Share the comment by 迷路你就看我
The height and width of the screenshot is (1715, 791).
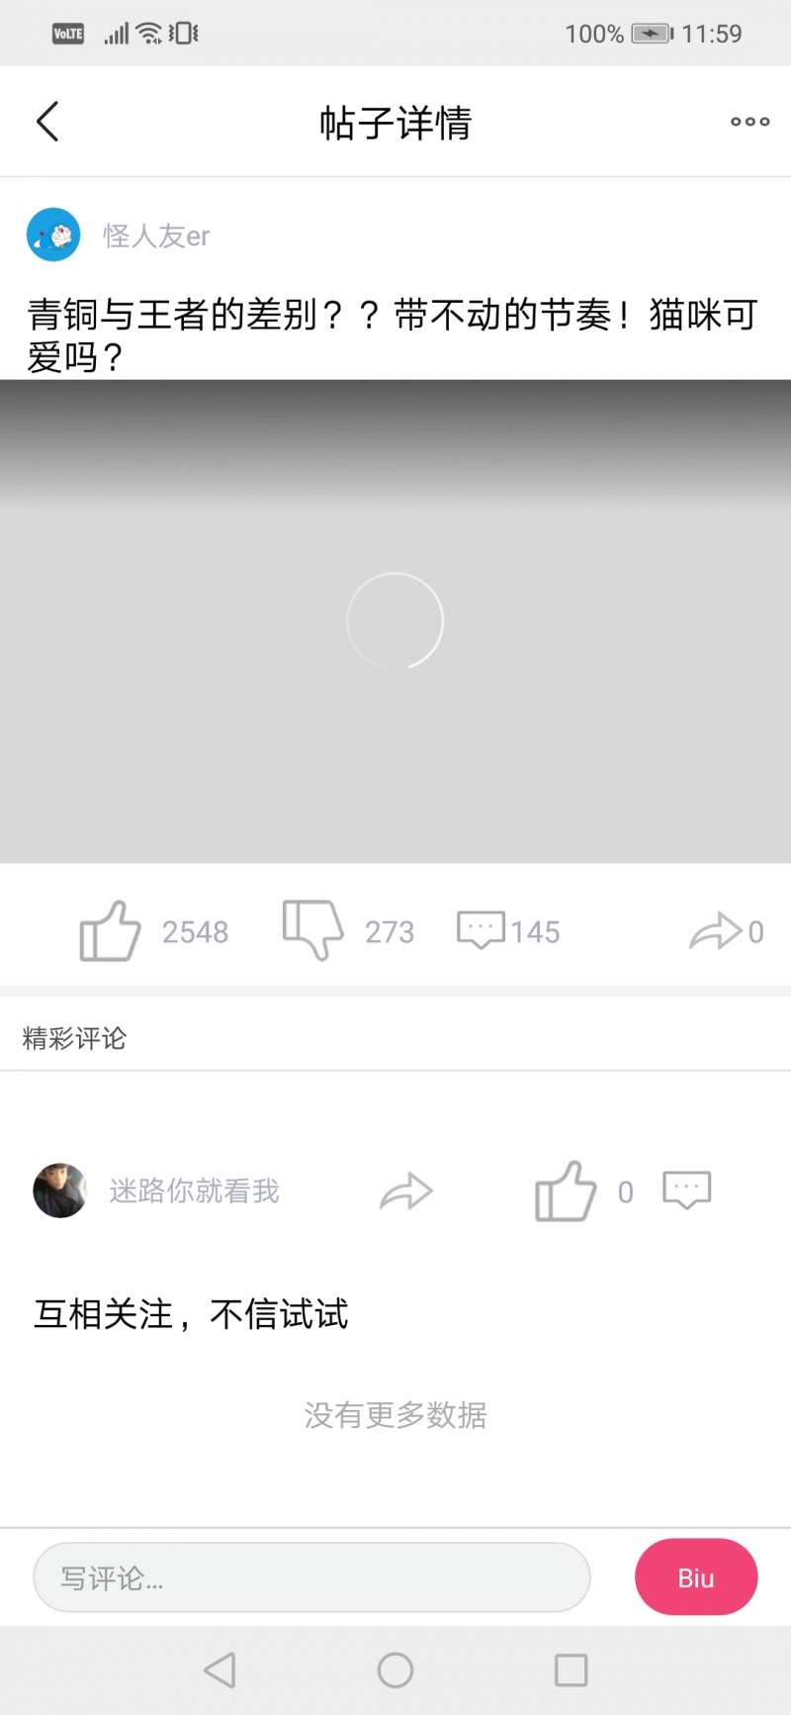coord(406,1191)
